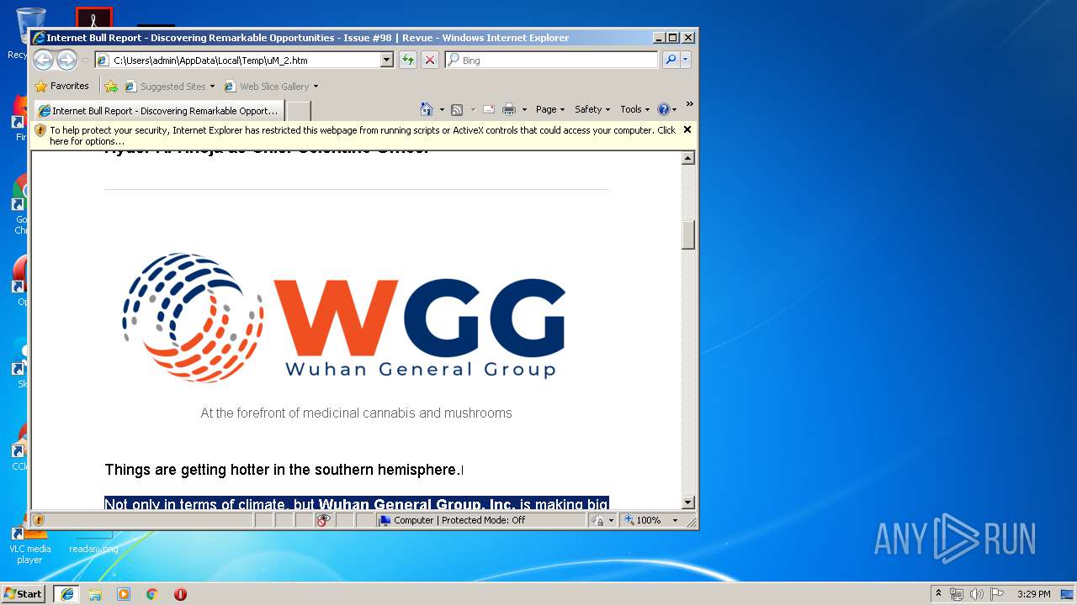Print the page with the printer icon

[x=509, y=109]
